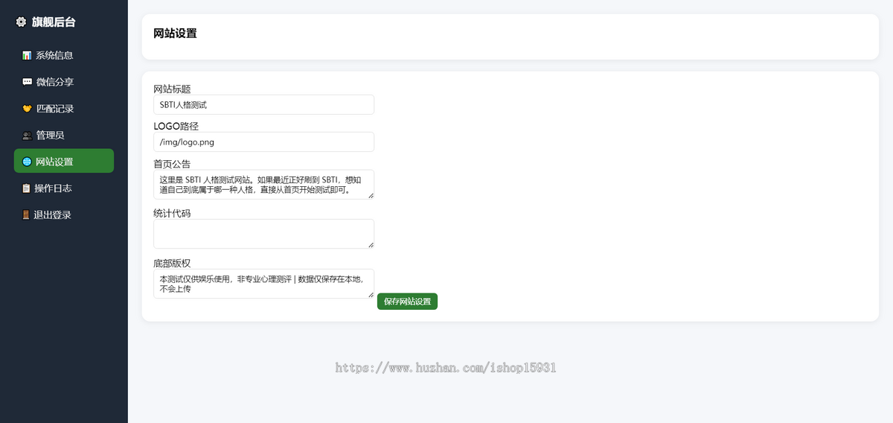The width and height of the screenshot is (893, 423).
Task: Click the 底部版权 field label
Action: 172,263
